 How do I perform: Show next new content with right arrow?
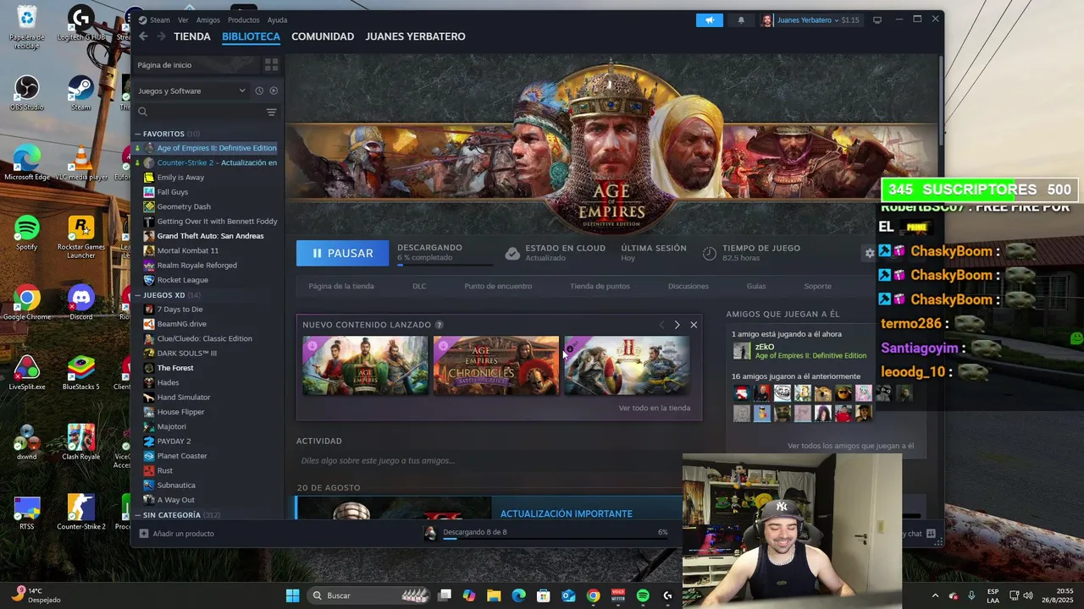click(677, 325)
